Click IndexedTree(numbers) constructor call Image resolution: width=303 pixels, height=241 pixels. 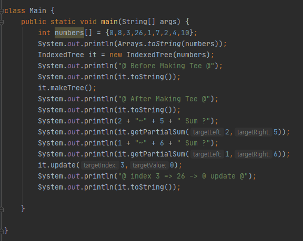(168, 55)
